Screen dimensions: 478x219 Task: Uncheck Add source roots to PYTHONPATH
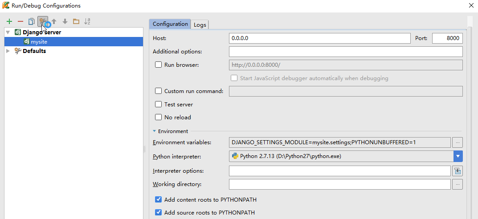click(x=158, y=212)
